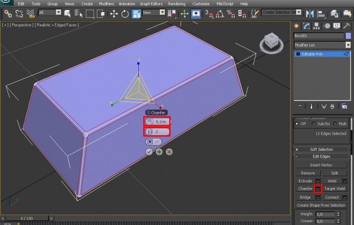Collapse the Edit Edges rollout

[x=322, y=156]
